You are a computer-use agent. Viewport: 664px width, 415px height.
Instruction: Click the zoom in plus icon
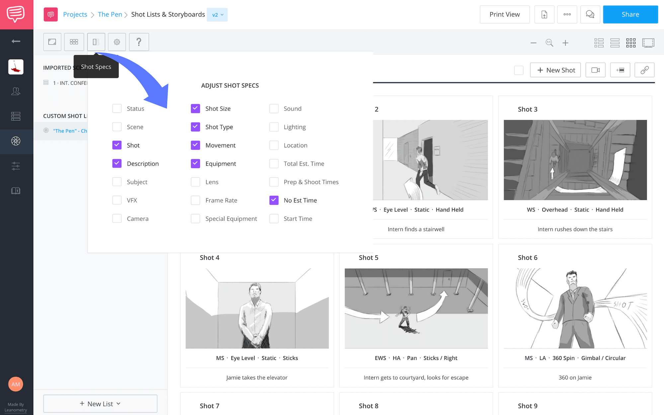(x=565, y=43)
